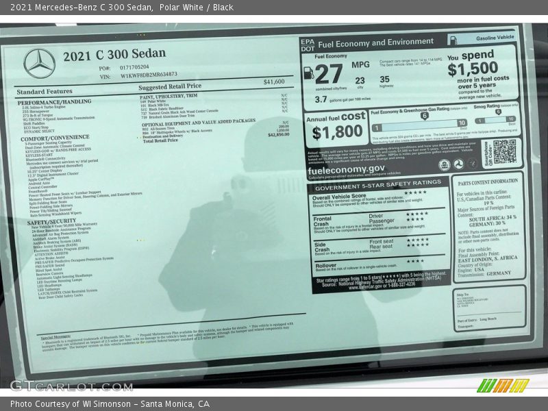
Task: Click the photo courtesy caption text
Action: tap(110, 404)
